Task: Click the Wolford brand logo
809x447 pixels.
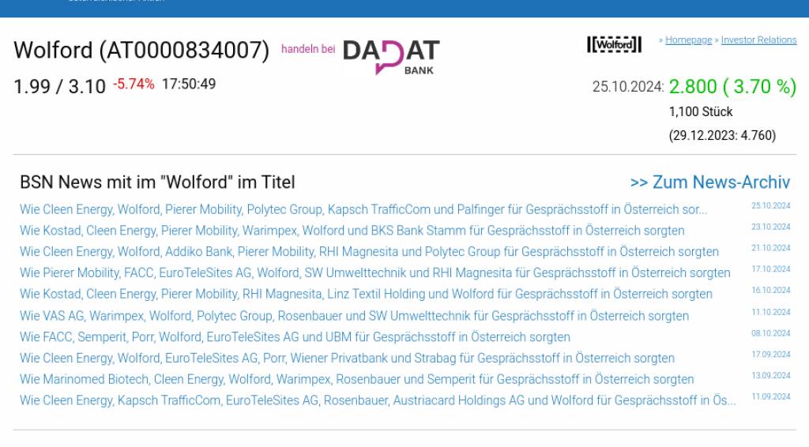Action: point(614,44)
